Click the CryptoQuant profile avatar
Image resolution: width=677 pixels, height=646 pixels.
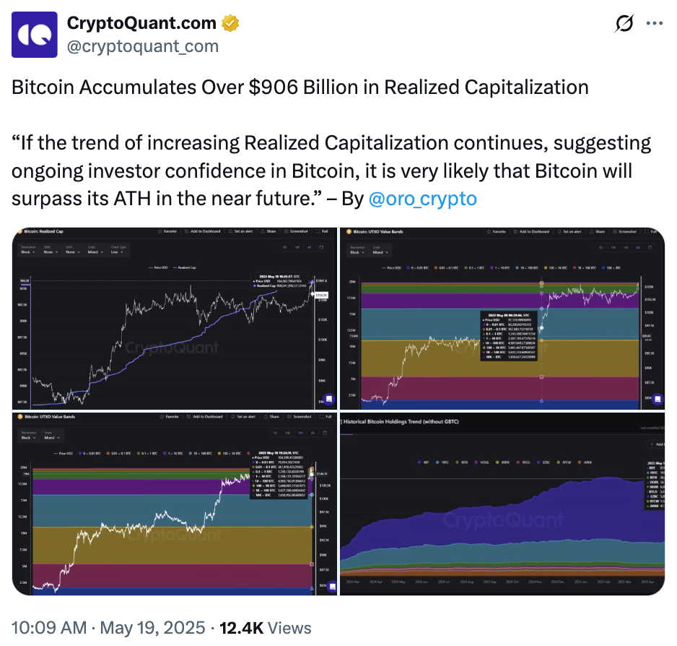coord(34,35)
